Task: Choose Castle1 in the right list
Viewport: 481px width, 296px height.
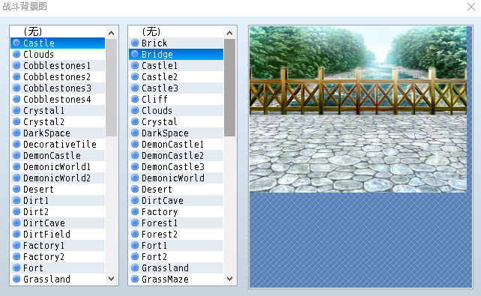Action: [176, 66]
